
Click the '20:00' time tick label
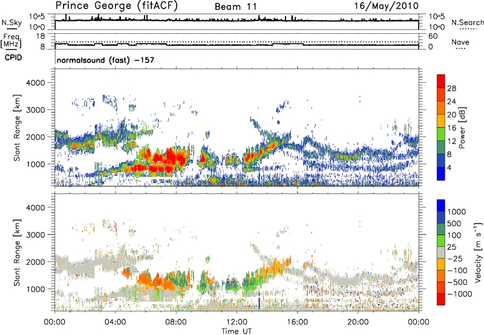(358, 322)
